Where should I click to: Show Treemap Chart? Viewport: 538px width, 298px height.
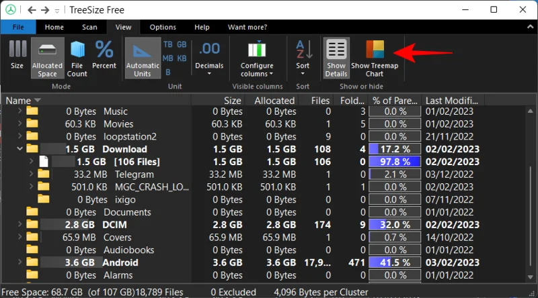pyautogui.click(x=375, y=58)
